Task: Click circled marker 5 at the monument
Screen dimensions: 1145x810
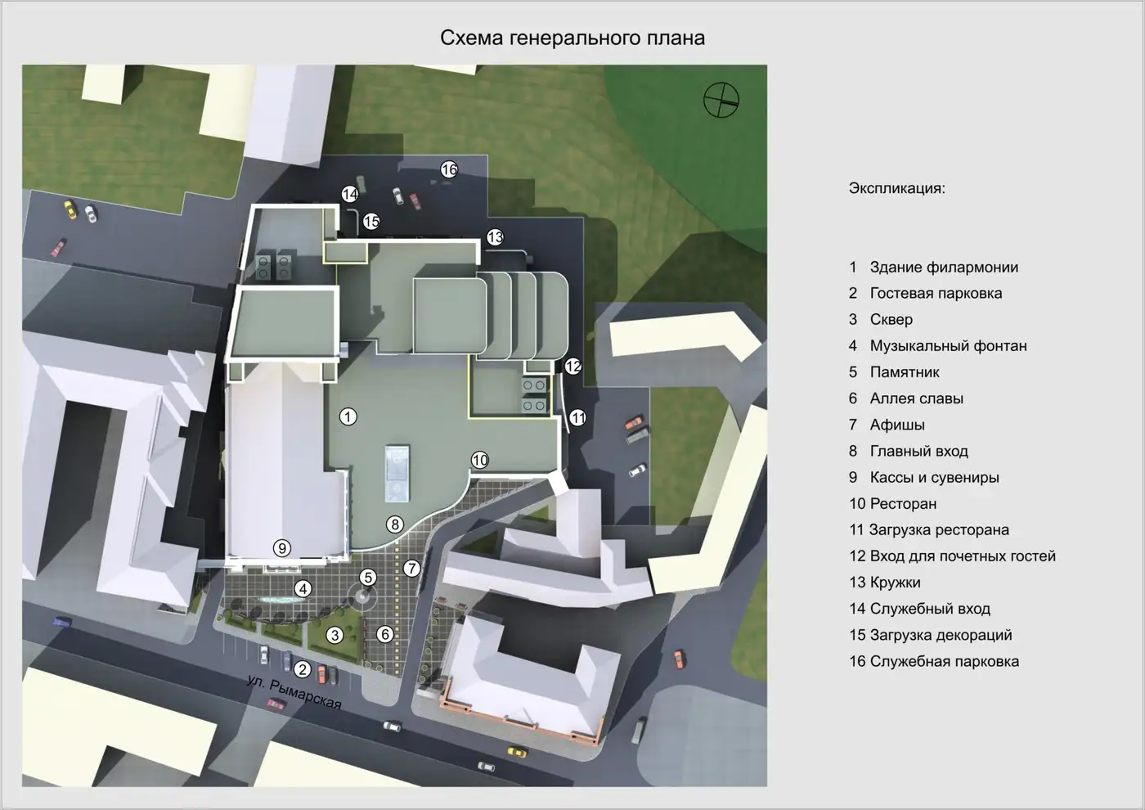Action: (368, 578)
